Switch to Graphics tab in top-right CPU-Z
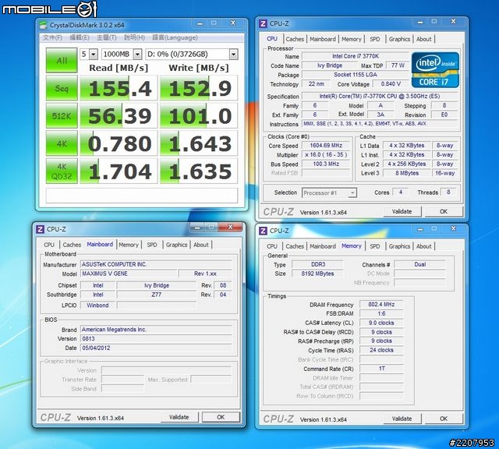 [399, 39]
